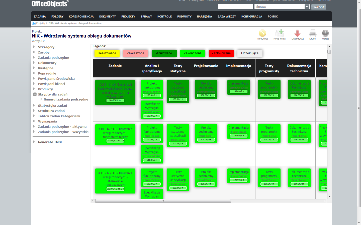Expand the Poprzednie section arrow
Screen dimensions: 361x225
pos(34,73)
